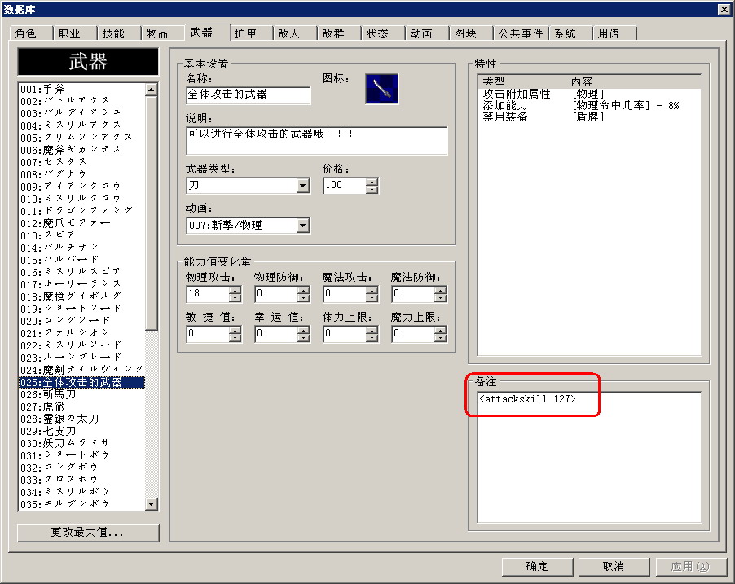Viewport: 735px width, 584px height.
Task: Select weapon 018:魔槍ゲイボルグ in the list
Action: point(82,296)
